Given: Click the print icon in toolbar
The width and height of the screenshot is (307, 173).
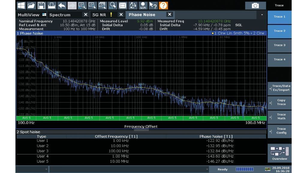Looking at the screenshot, I should coord(52,5).
